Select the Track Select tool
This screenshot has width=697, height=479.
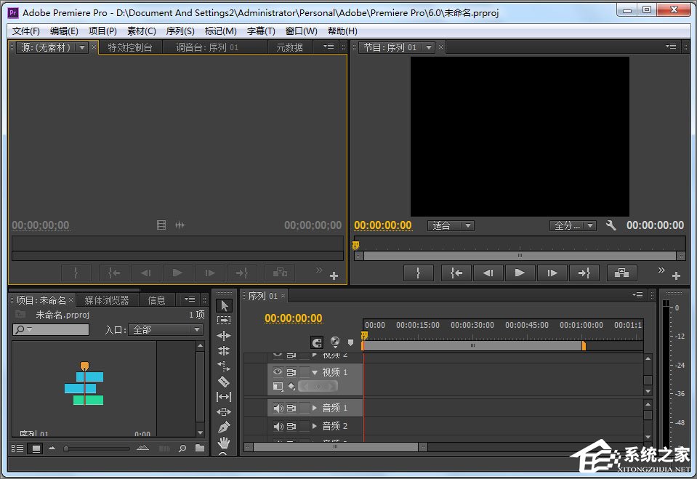(x=224, y=321)
